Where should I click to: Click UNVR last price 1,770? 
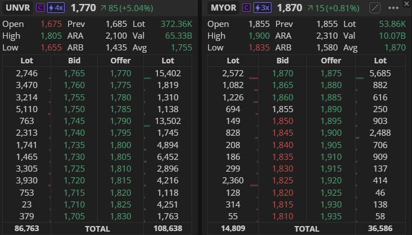click(83, 8)
